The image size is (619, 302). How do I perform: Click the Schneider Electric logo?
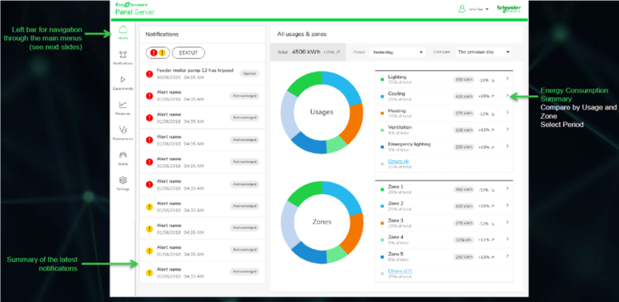click(509, 9)
